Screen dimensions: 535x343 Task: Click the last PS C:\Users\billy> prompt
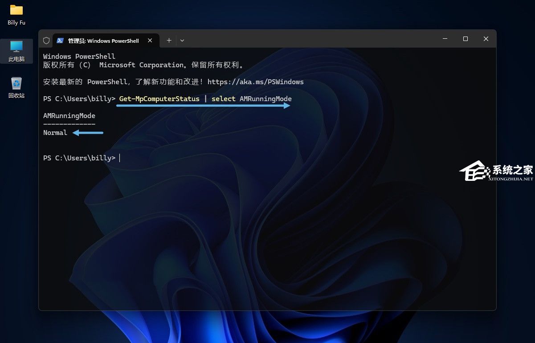point(79,158)
